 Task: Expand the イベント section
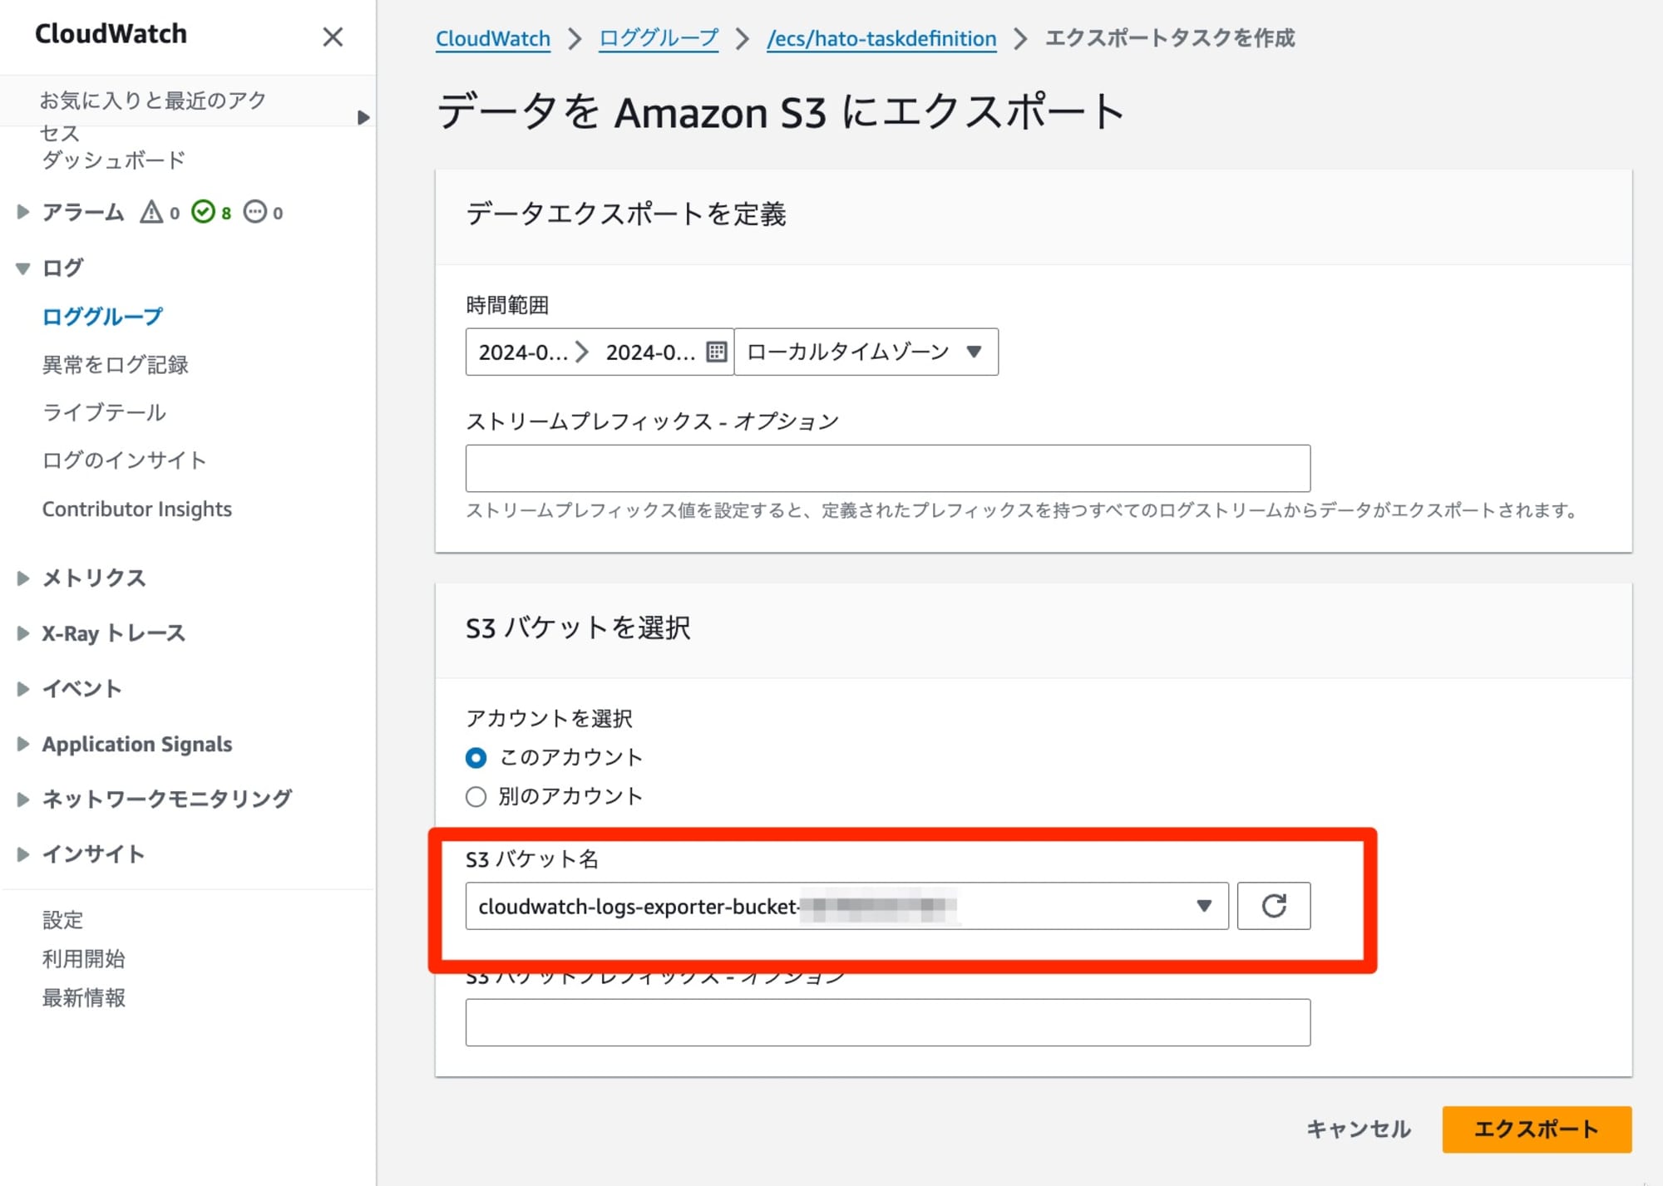coord(22,688)
